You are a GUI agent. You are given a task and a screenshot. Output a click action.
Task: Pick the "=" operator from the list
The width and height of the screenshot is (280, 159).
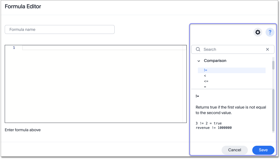click(205, 87)
